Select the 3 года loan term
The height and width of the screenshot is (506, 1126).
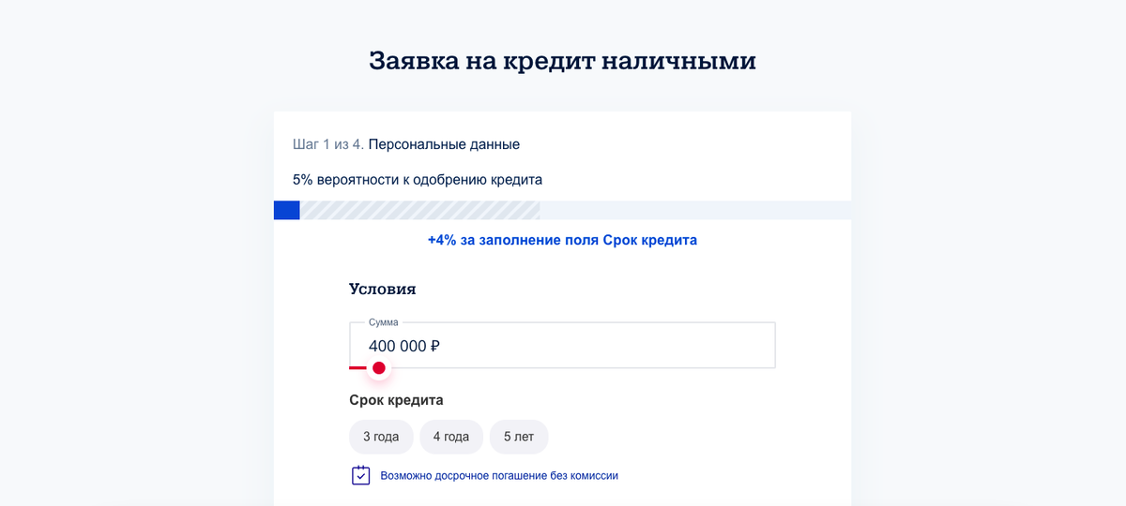(x=381, y=437)
